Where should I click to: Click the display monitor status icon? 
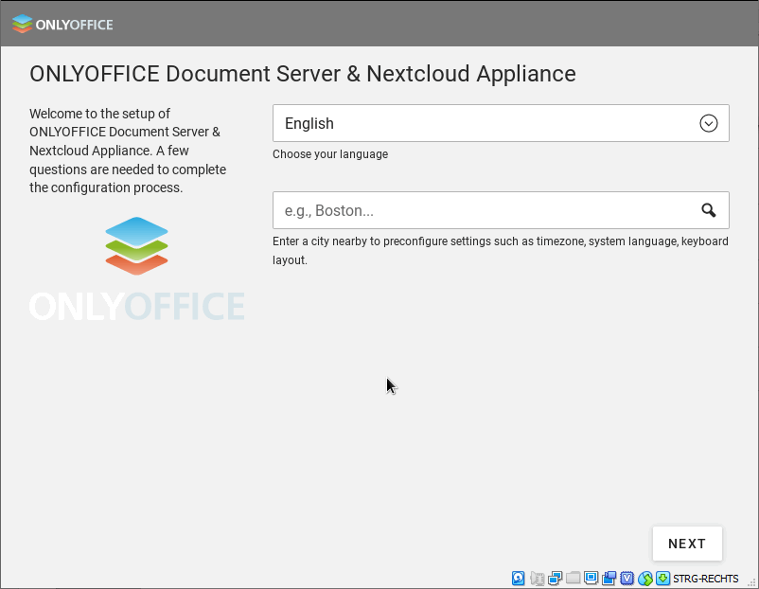pos(591,579)
